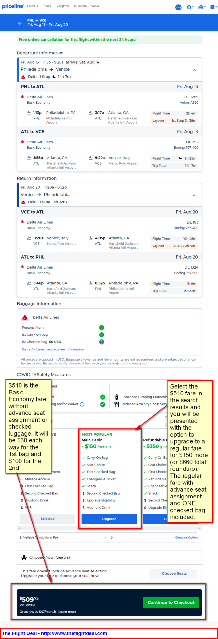
Task: Open Delta Air Lines baggage fee information
Action: click(53, 349)
